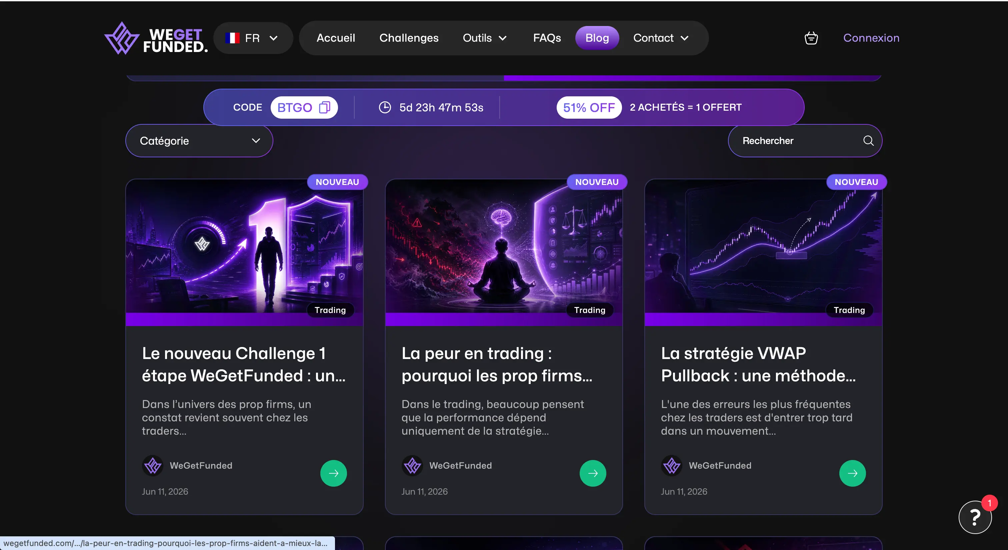Click NOUVEAU badge on VWAP Pullback card
The width and height of the screenshot is (1008, 550).
point(856,182)
